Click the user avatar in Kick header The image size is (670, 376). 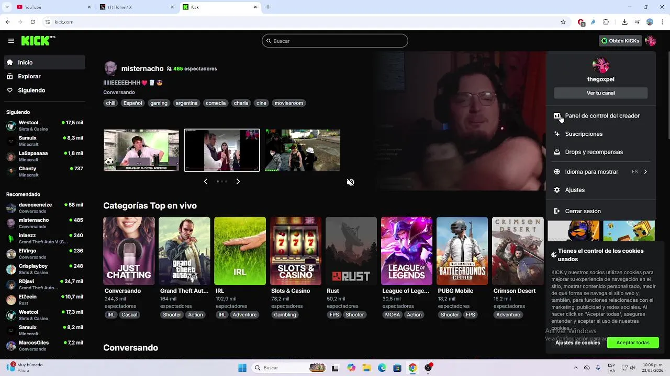tap(651, 41)
